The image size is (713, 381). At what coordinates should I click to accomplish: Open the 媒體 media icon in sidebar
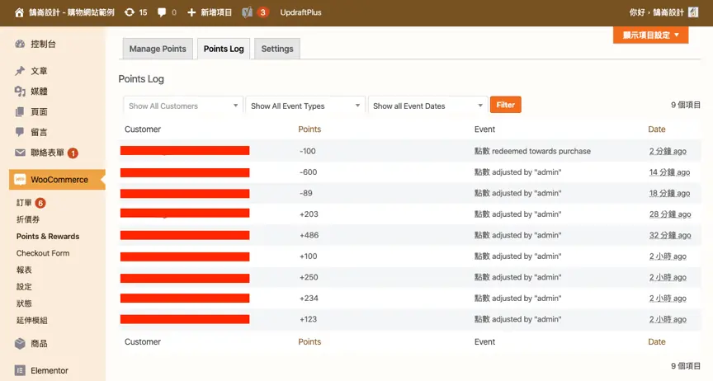tap(20, 92)
